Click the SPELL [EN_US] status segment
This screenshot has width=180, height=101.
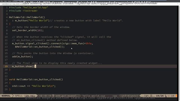click(x=25, y=96)
